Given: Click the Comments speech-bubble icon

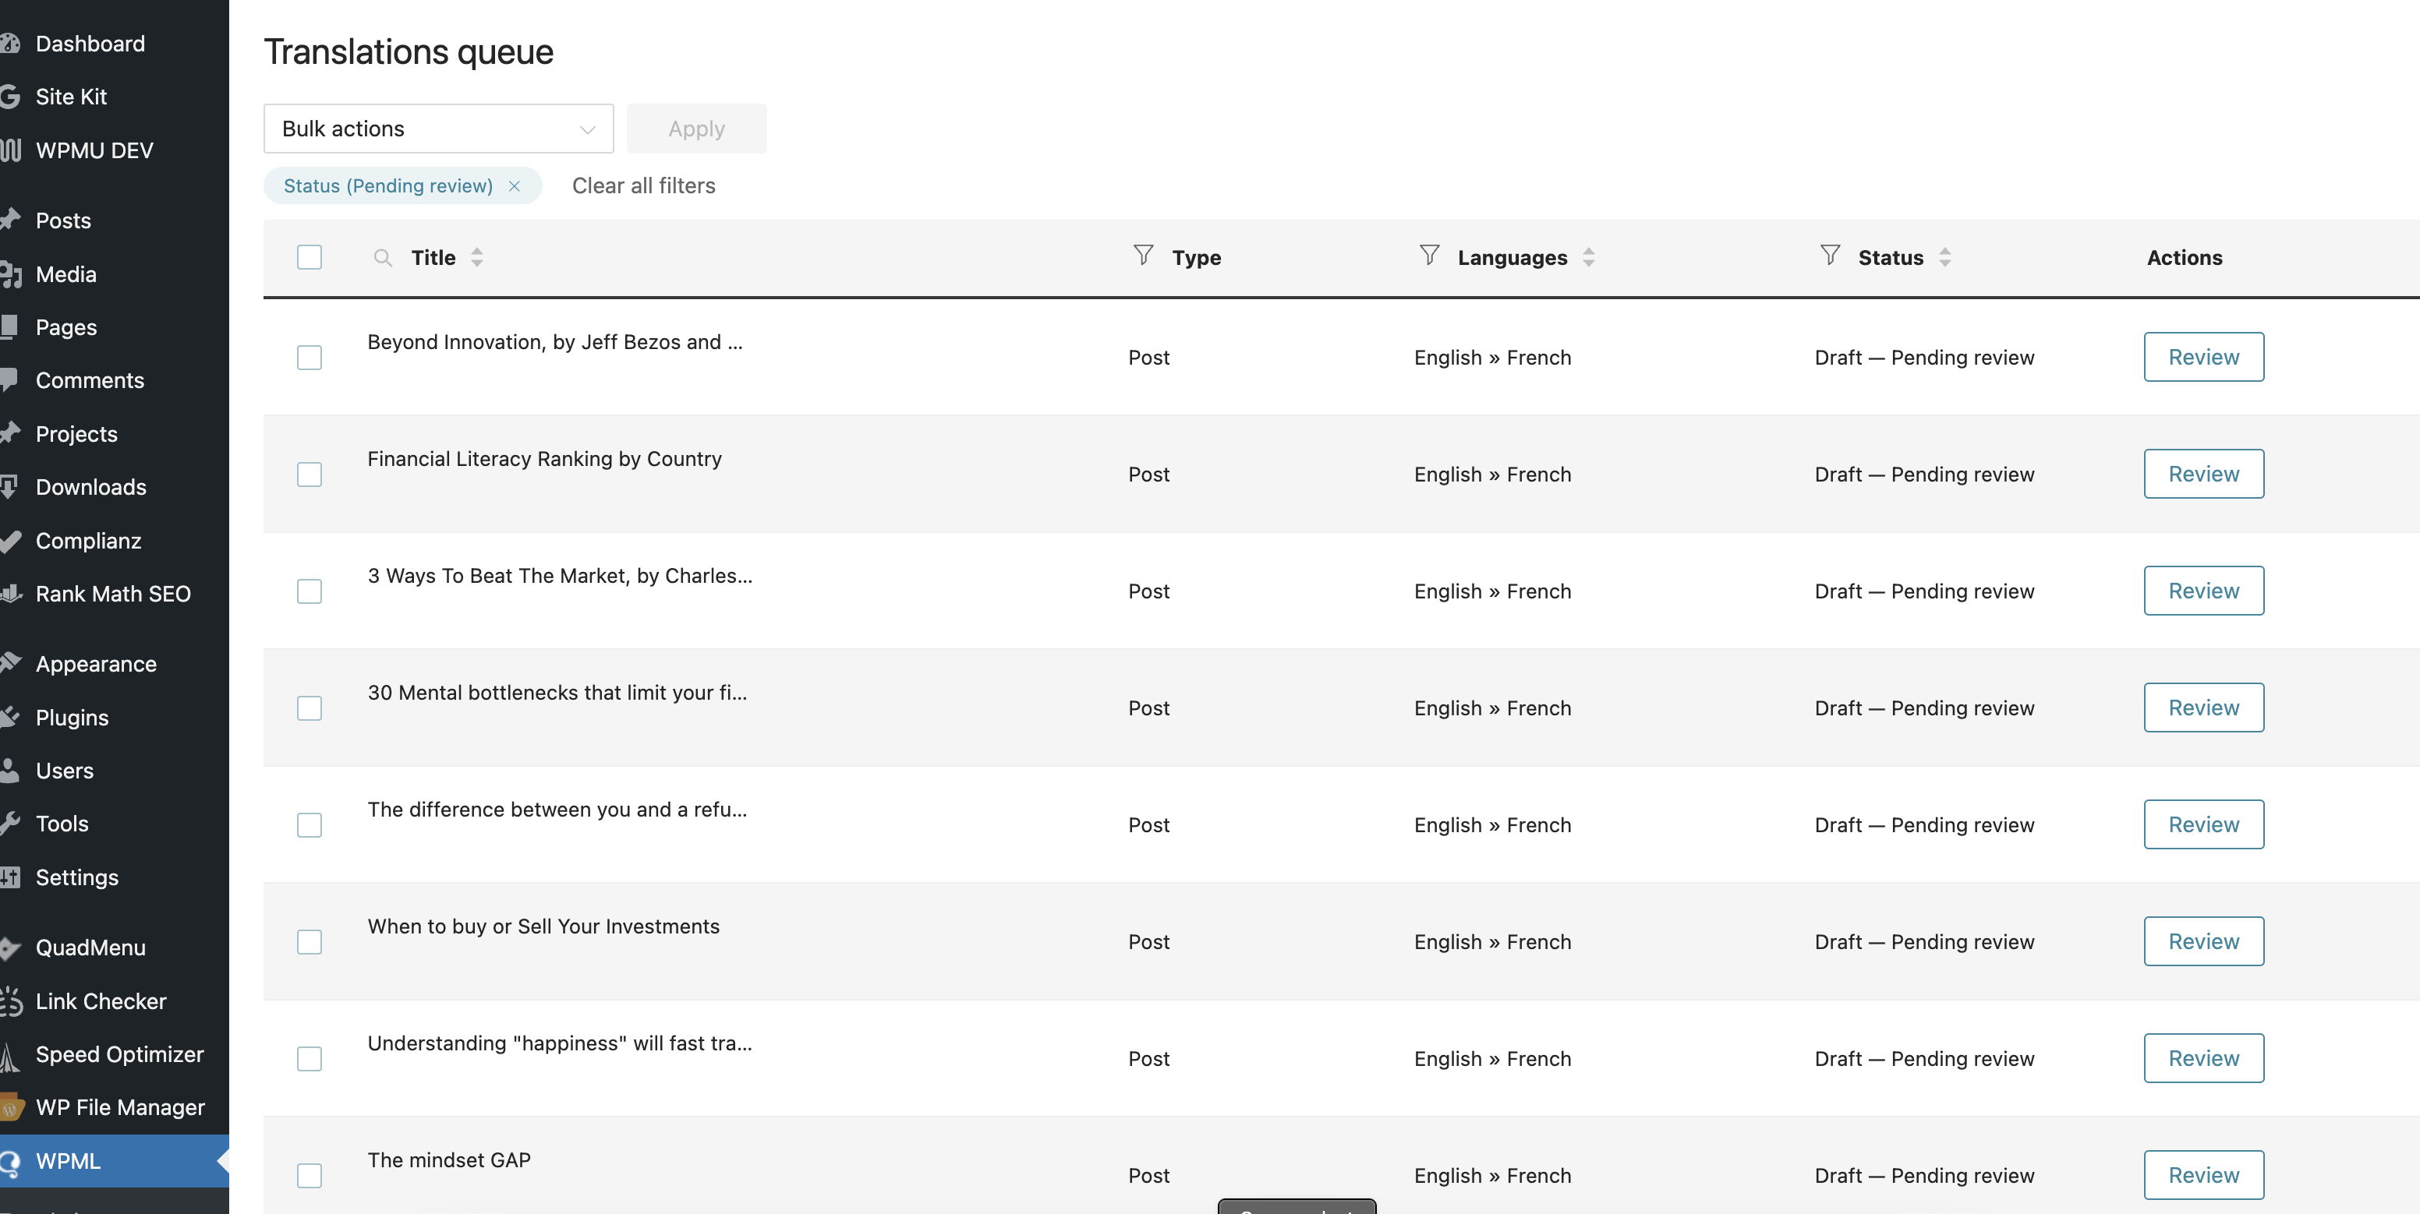Looking at the screenshot, I should [9, 379].
